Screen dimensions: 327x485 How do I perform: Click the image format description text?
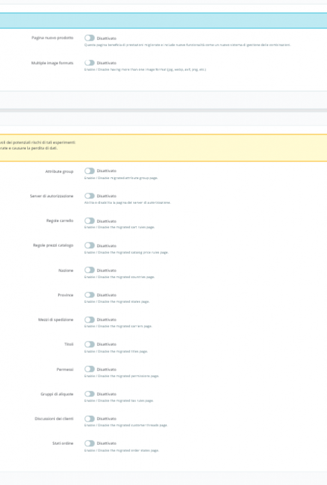(x=145, y=70)
